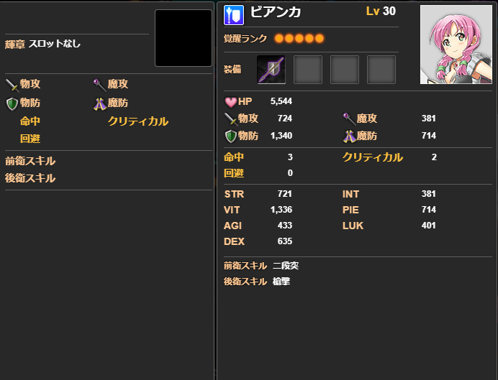
Task: Select the equipped spear and shield item
Action: pyautogui.click(x=271, y=70)
